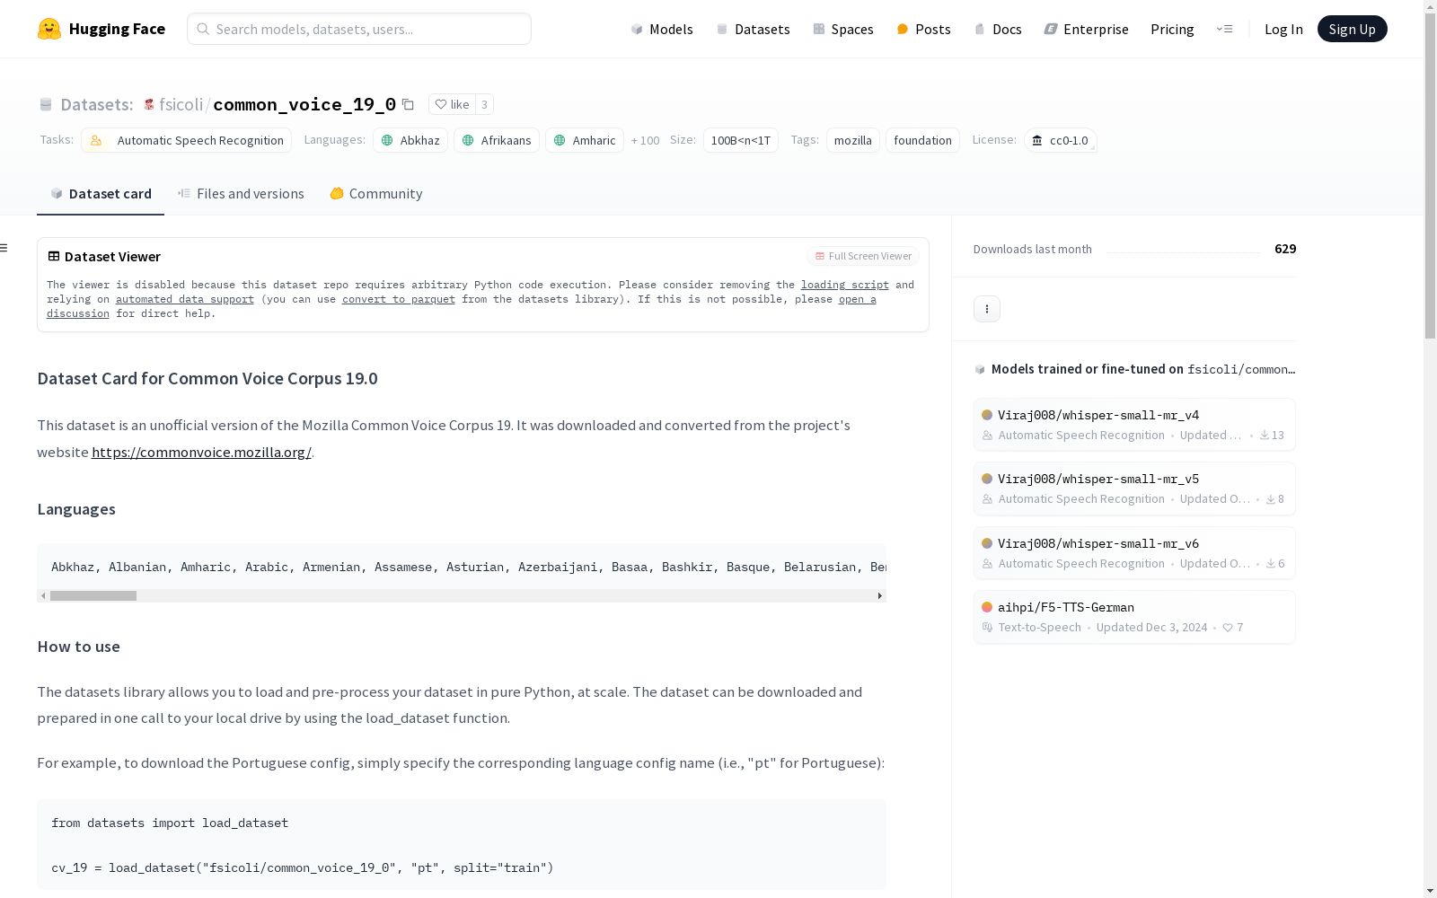The height and width of the screenshot is (898, 1437).
Task: Click the like count number 3
Action: (484, 104)
